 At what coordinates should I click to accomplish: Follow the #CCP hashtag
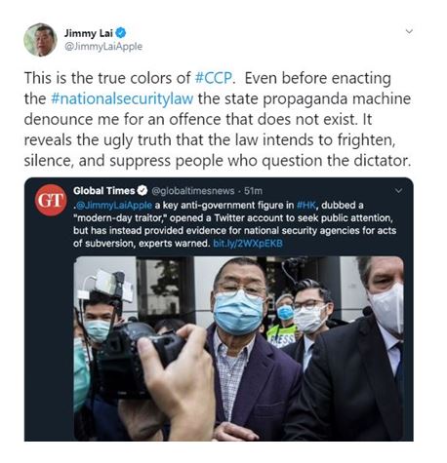click(214, 78)
